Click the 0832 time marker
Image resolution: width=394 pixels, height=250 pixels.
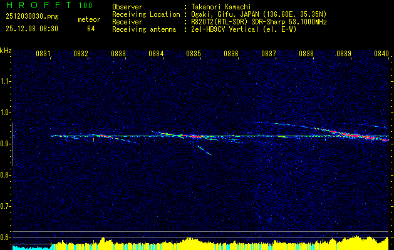tap(81, 53)
